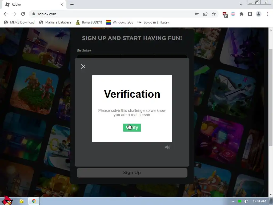Click the Angry Birds start button
Viewport: 273px width, 205px height.
pyautogui.click(x=7, y=200)
